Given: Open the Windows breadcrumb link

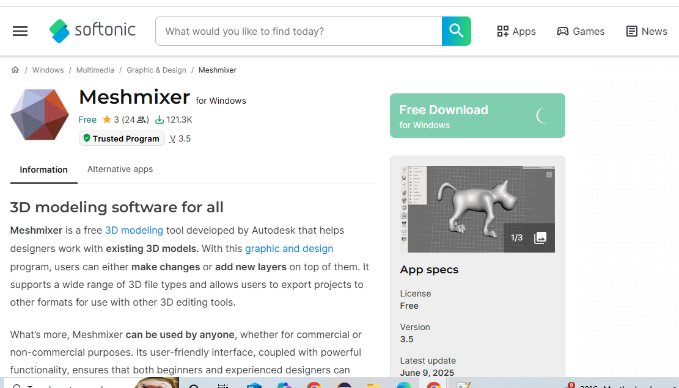Looking at the screenshot, I should pyautogui.click(x=48, y=70).
